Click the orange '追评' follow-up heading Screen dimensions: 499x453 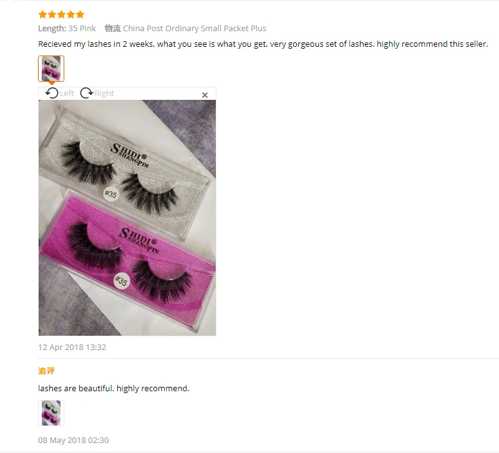46,371
